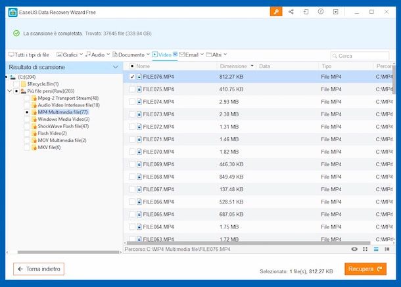
Task: Switch to list view layout
Action: click(x=377, y=250)
